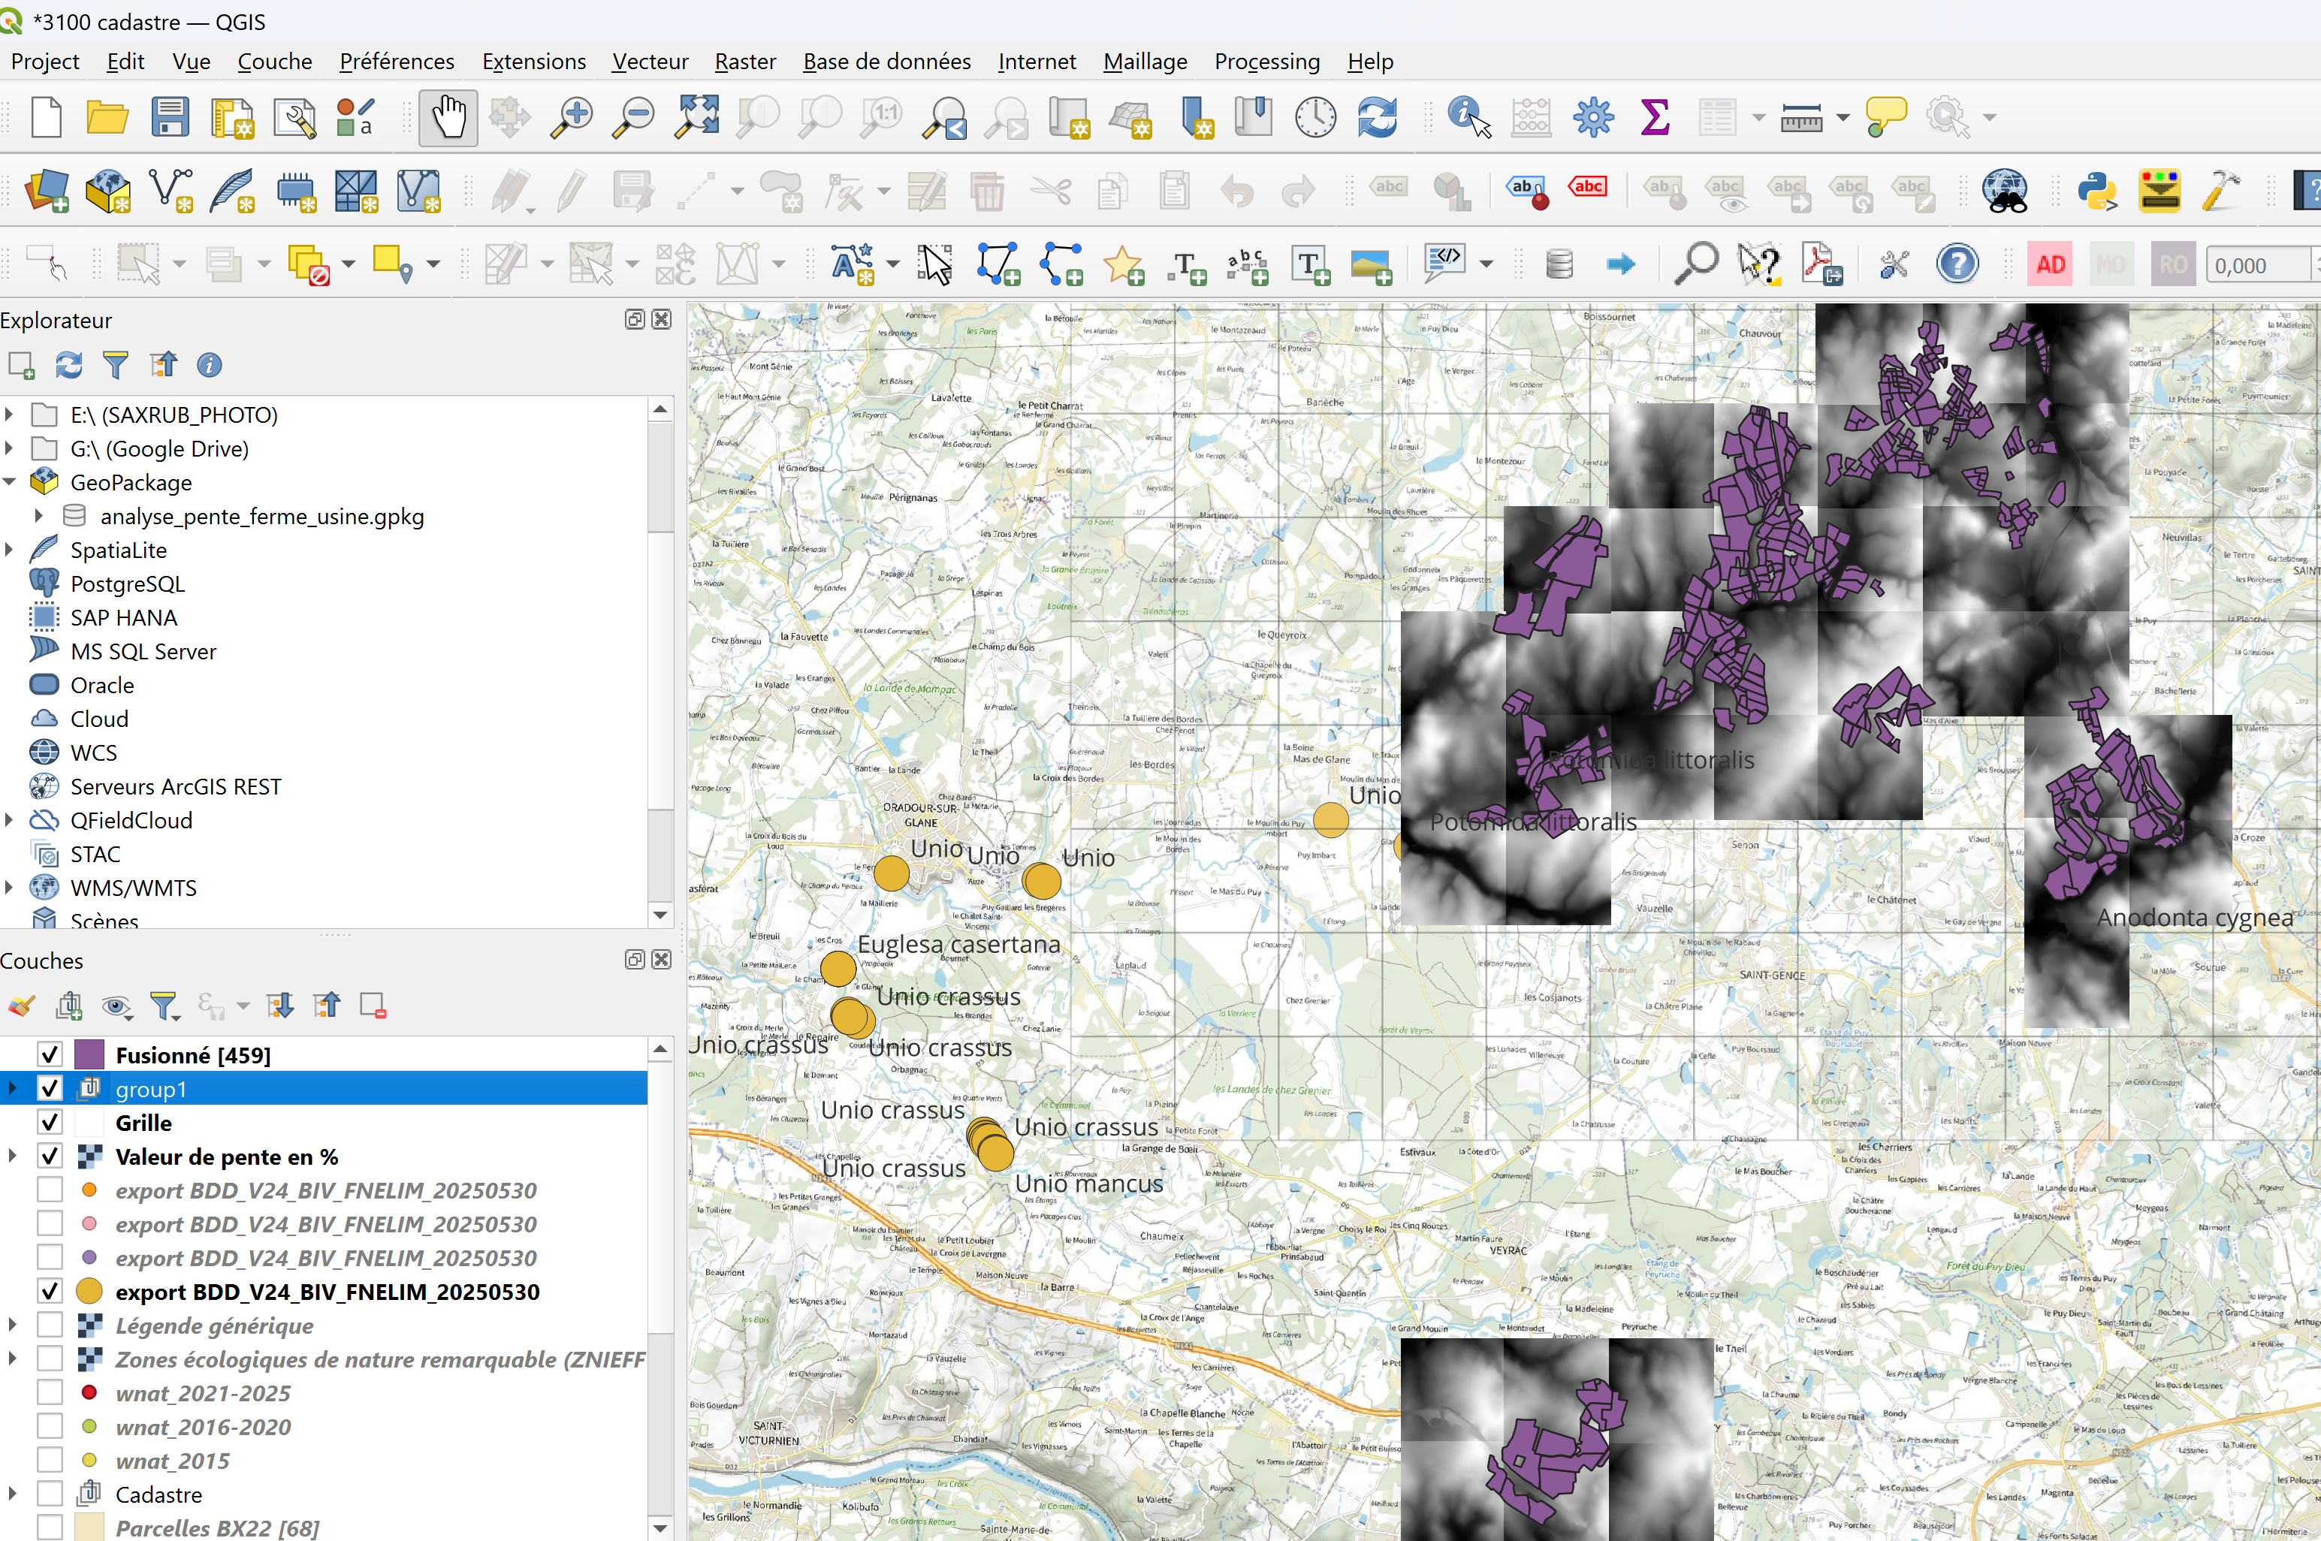Screen dimensions: 2321x1541
Task: Open the Project menu
Action: (x=44, y=62)
